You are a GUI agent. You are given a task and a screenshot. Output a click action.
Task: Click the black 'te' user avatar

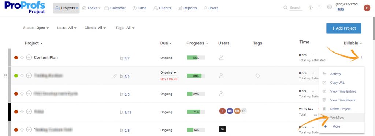[222, 129]
